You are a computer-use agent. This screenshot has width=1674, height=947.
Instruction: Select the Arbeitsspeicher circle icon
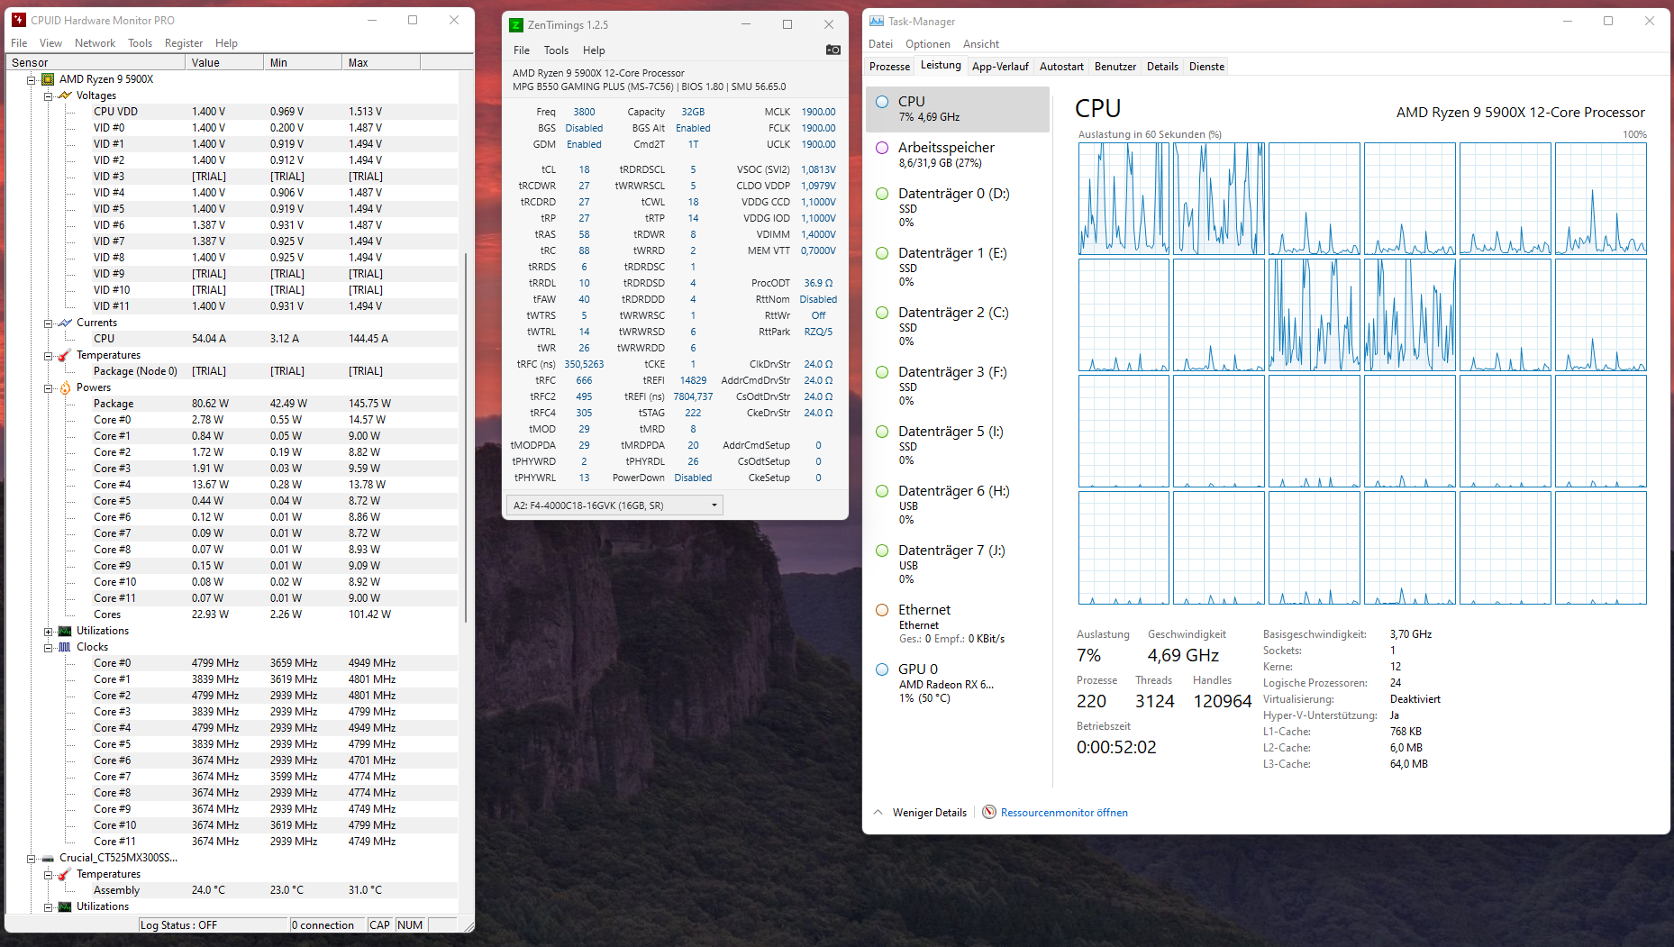point(883,148)
